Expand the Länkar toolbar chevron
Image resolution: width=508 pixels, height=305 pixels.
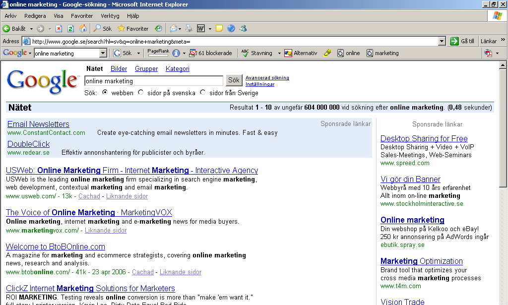click(x=503, y=40)
